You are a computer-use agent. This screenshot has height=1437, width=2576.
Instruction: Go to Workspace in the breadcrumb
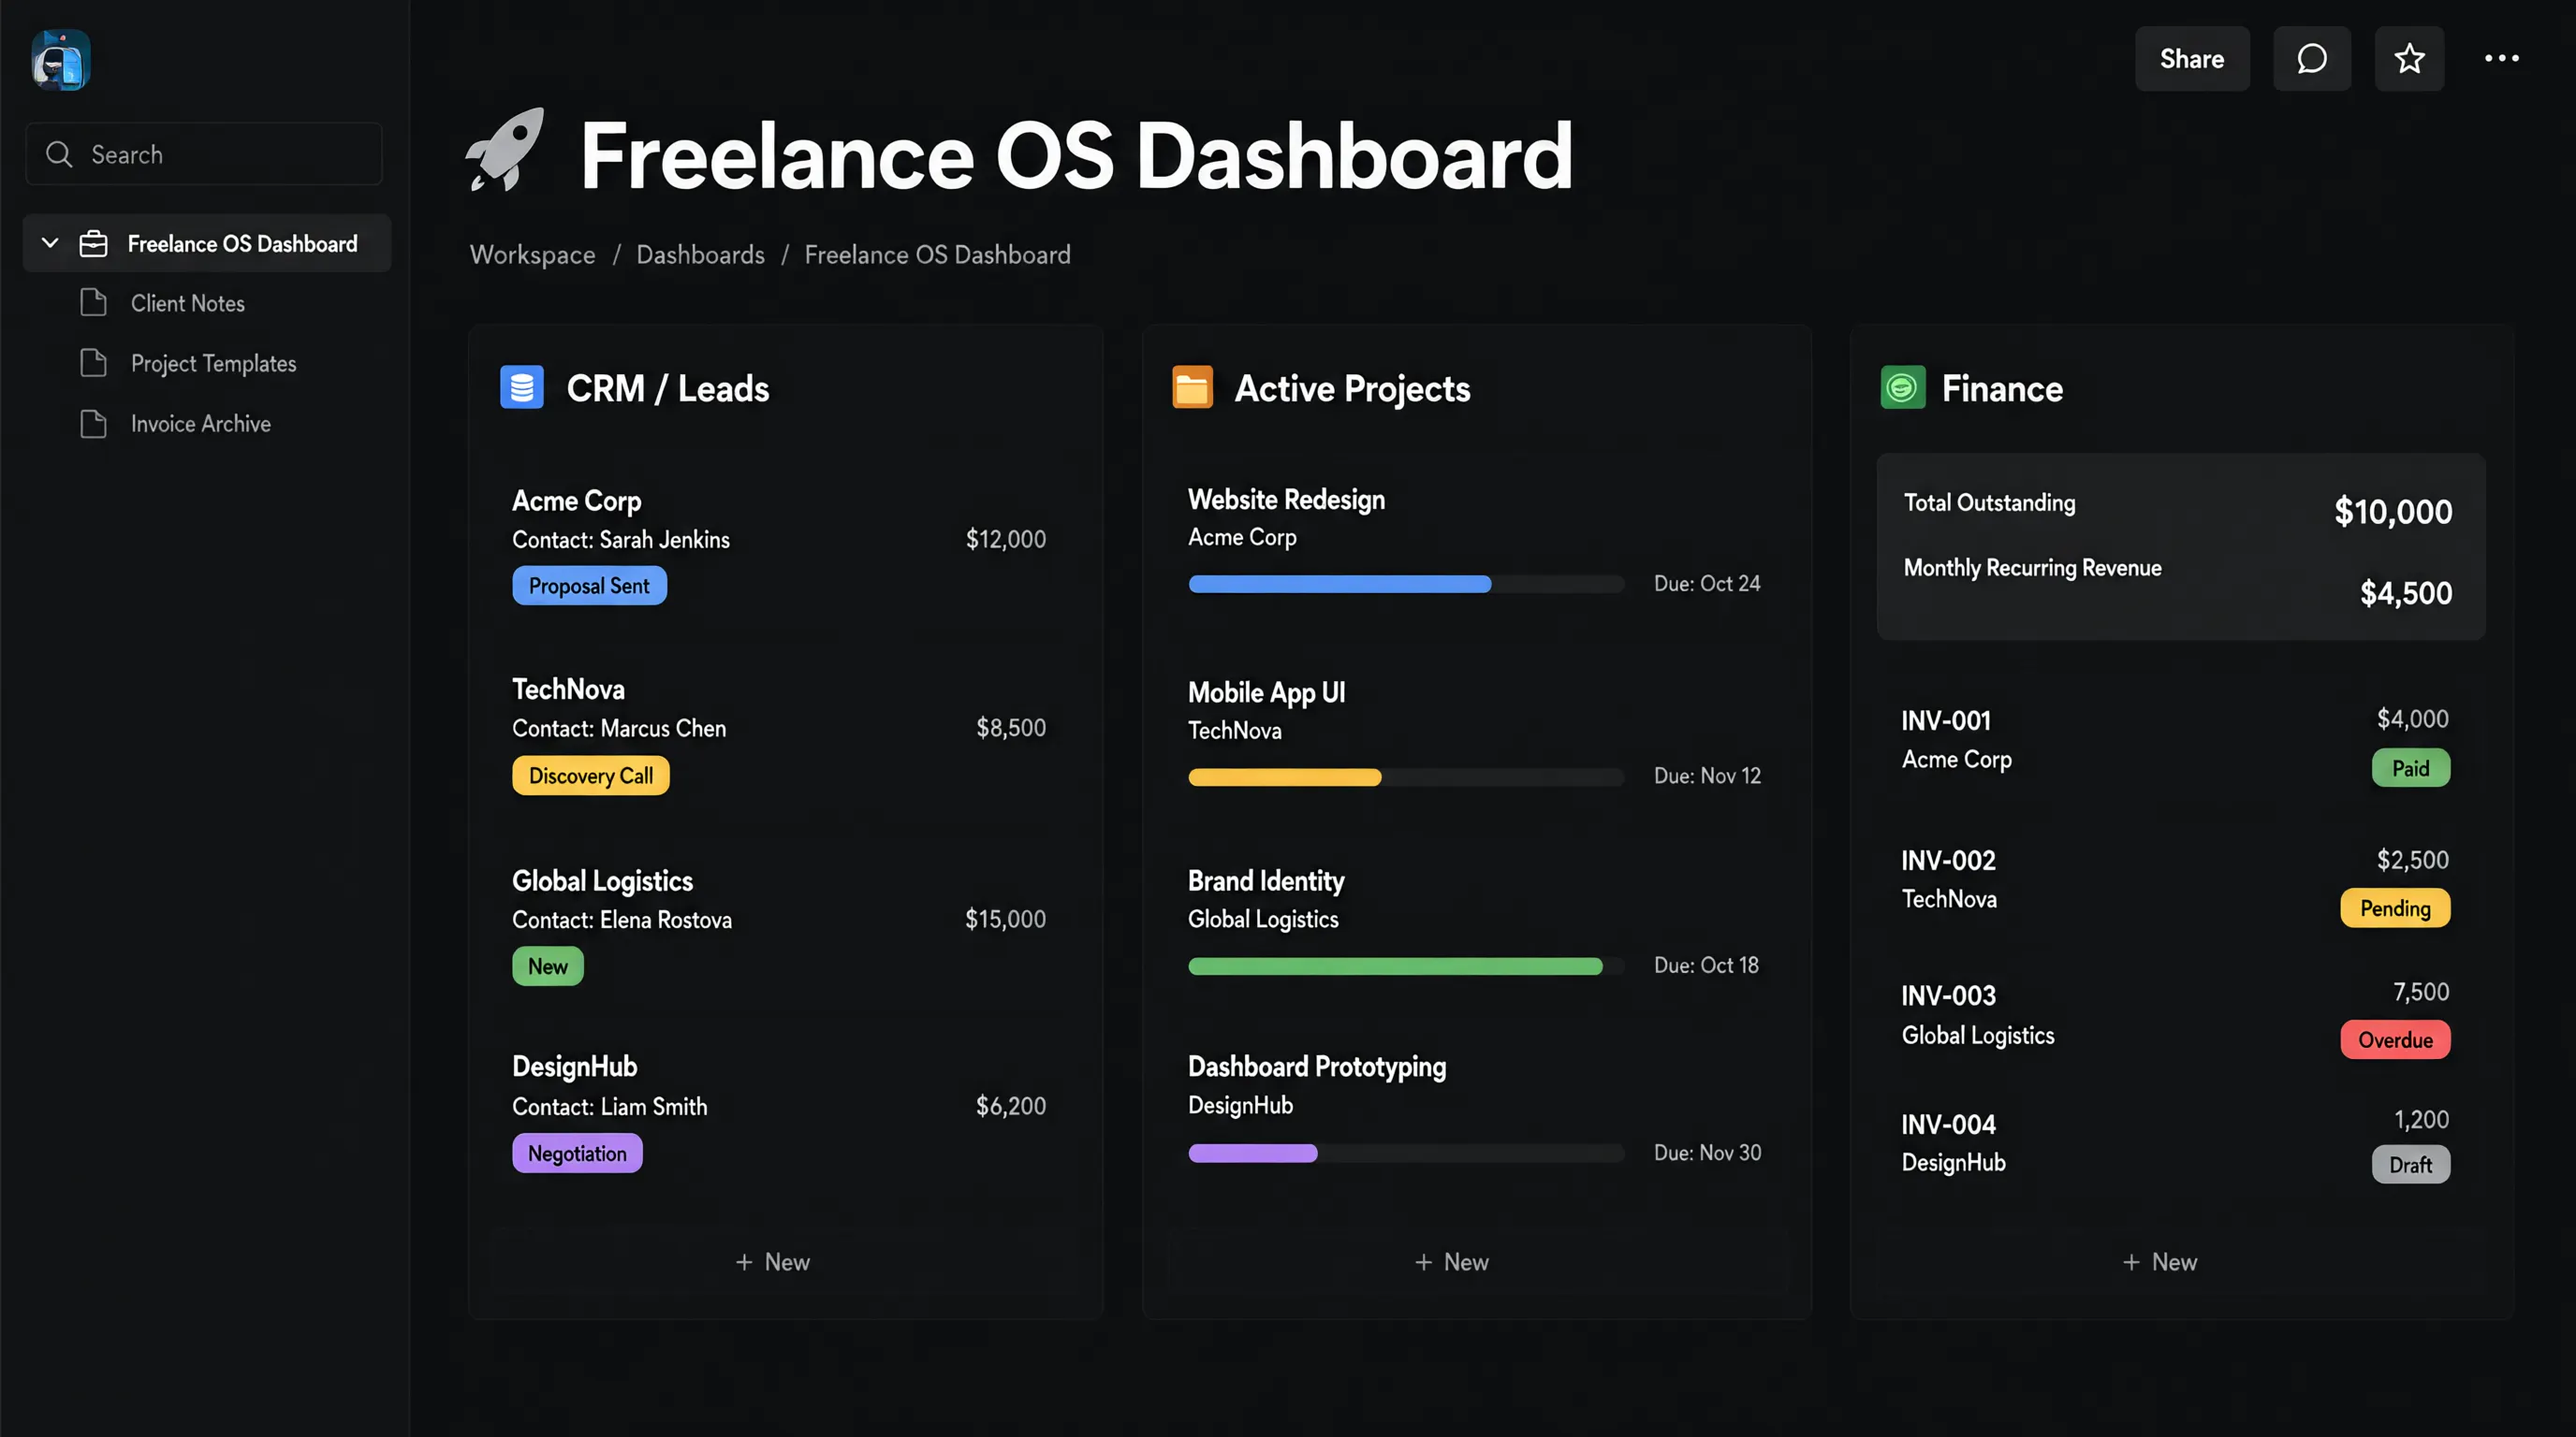point(533,254)
